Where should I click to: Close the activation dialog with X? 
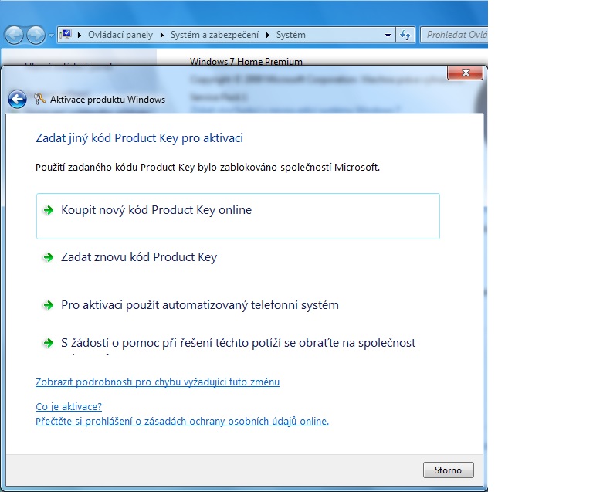tap(465, 73)
